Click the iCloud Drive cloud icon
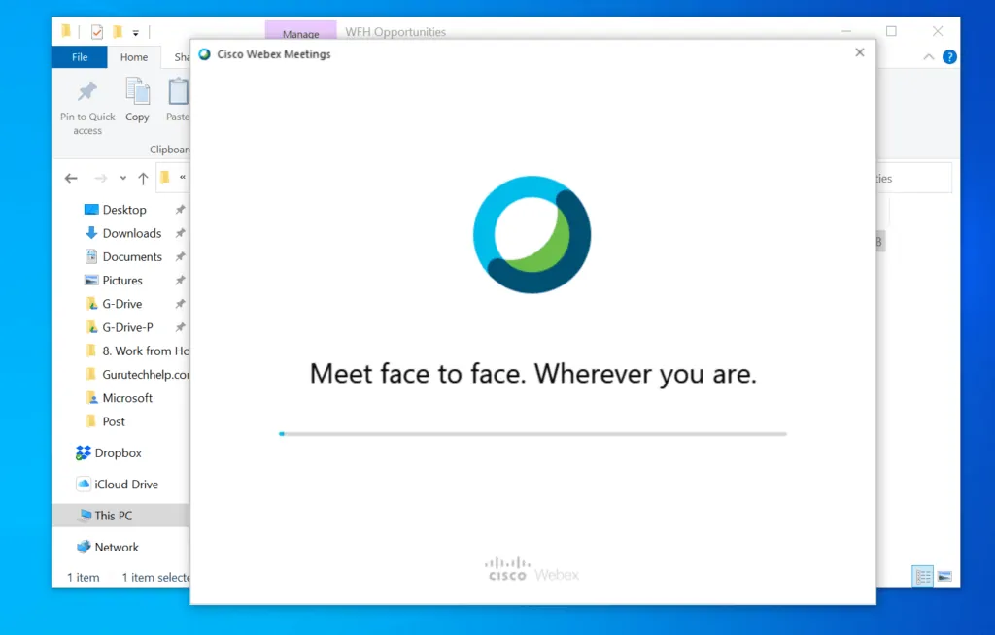 [84, 484]
